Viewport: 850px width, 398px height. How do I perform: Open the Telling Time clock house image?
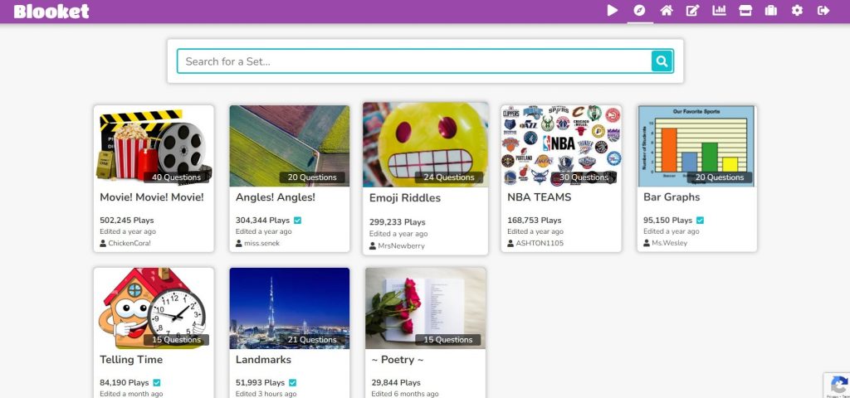154,308
